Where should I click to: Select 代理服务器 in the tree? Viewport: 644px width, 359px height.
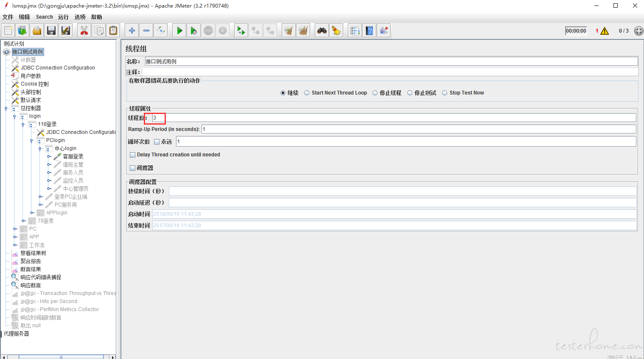[x=16, y=334]
